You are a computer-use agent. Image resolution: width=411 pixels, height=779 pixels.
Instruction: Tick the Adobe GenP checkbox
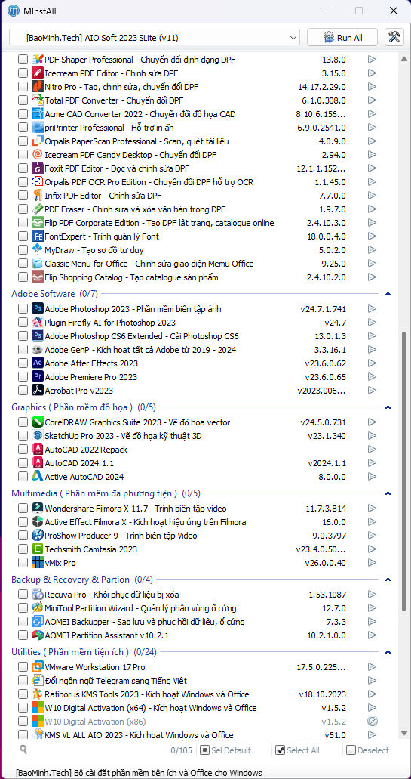click(23, 350)
